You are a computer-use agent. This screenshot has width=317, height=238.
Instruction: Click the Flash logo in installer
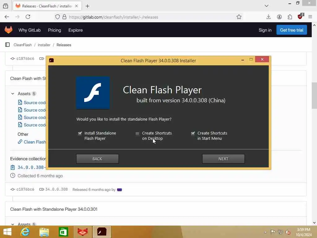(x=93, y=93)
